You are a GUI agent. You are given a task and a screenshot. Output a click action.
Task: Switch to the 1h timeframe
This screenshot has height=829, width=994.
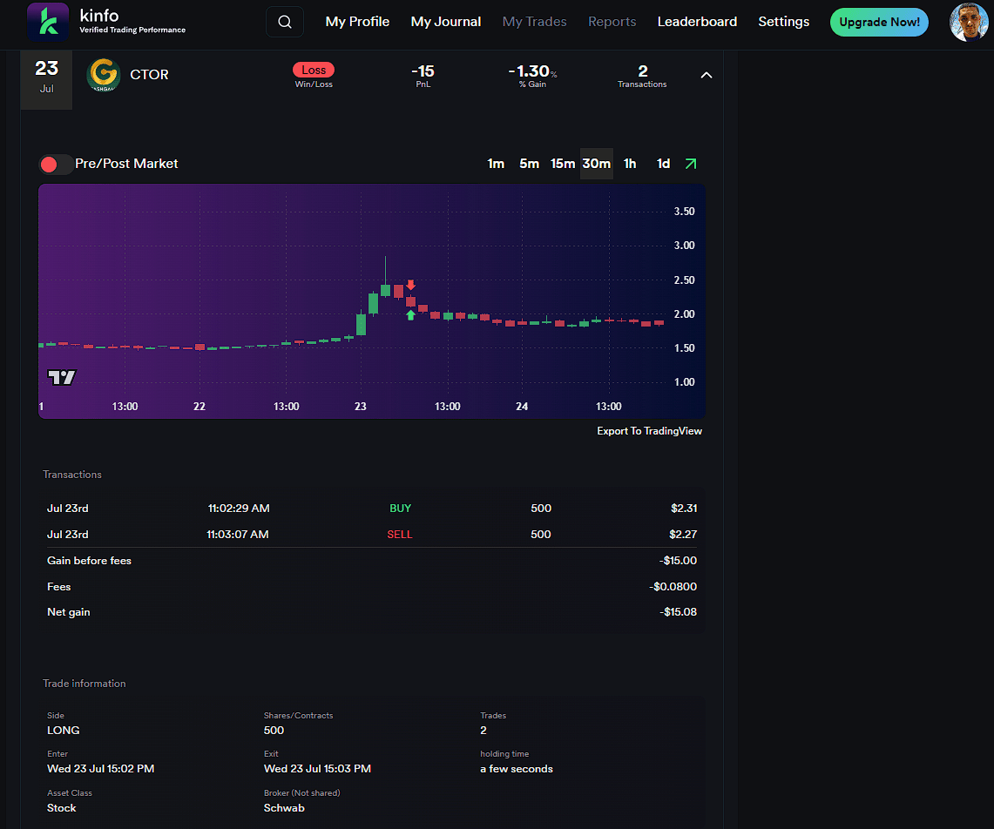pyautogui.click(x=630, y=164)
